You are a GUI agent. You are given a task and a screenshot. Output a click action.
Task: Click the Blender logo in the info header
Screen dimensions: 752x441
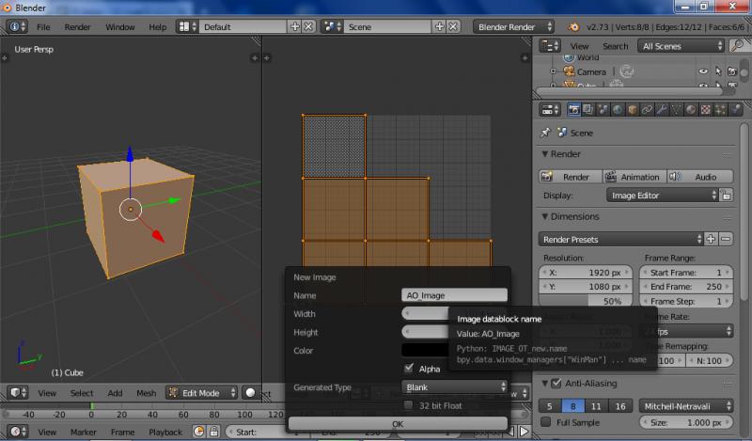click(572, 27)
